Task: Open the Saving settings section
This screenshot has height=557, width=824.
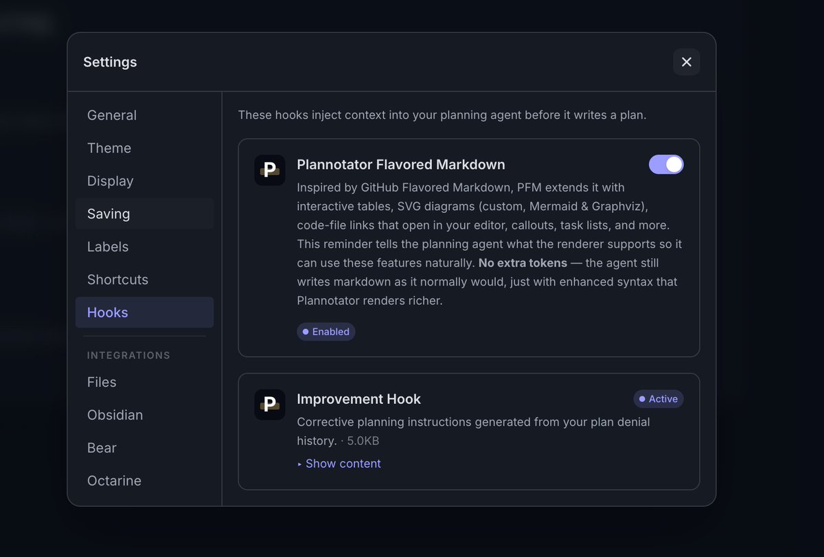Action: (144, 214)
